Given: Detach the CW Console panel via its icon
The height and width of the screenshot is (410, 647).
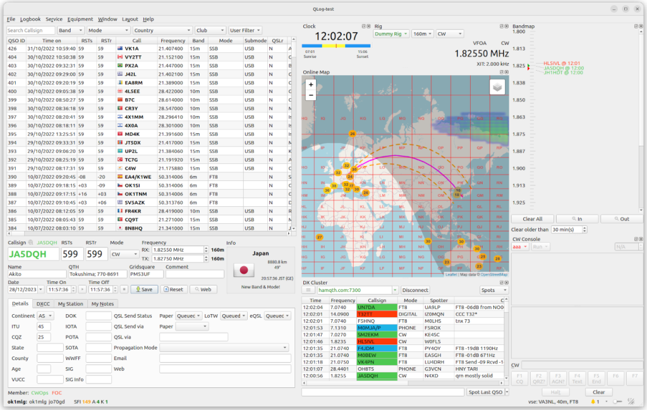Looking at the screenshot, I should [x=636, y=239].
